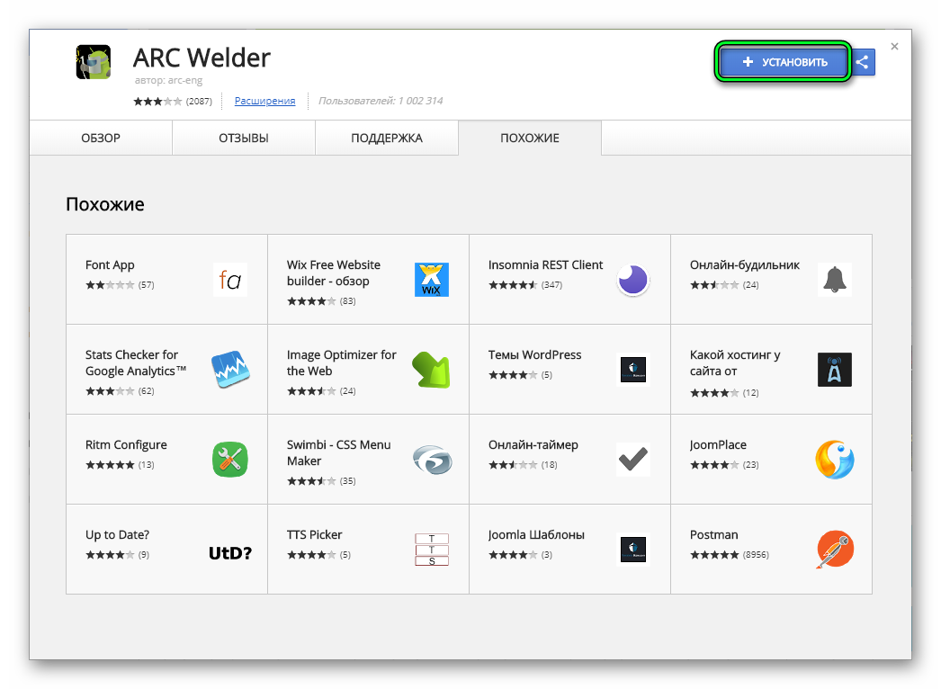Viewport: 941px width, 689px height.
Task: Click Postman's star rating (8956)
Action: point(730,555)
